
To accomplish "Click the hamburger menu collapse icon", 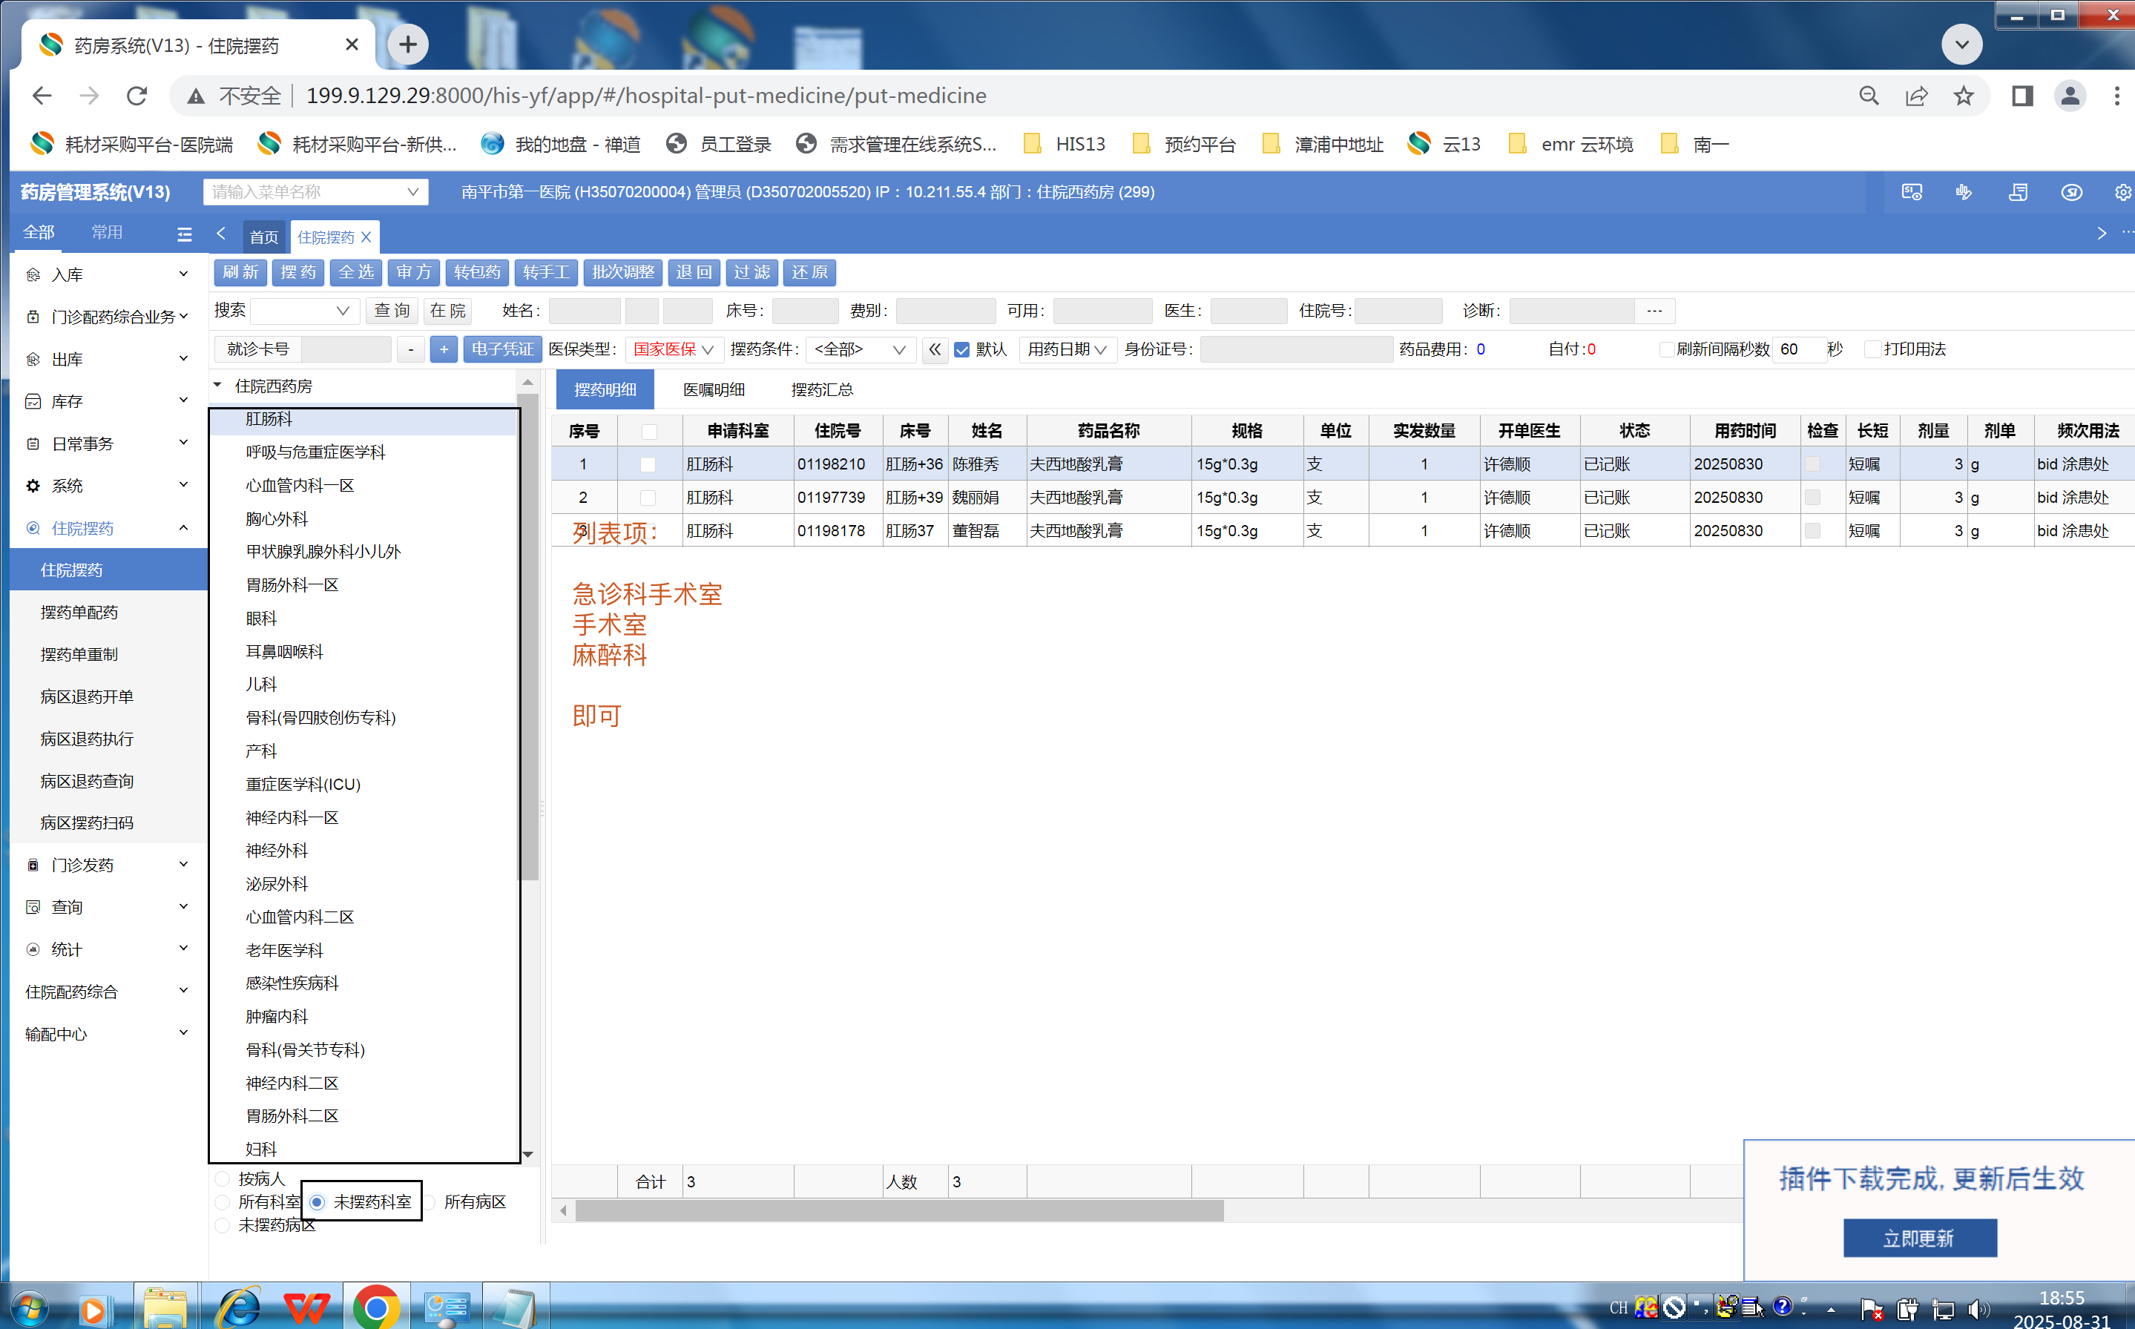I will click(184, 234).
